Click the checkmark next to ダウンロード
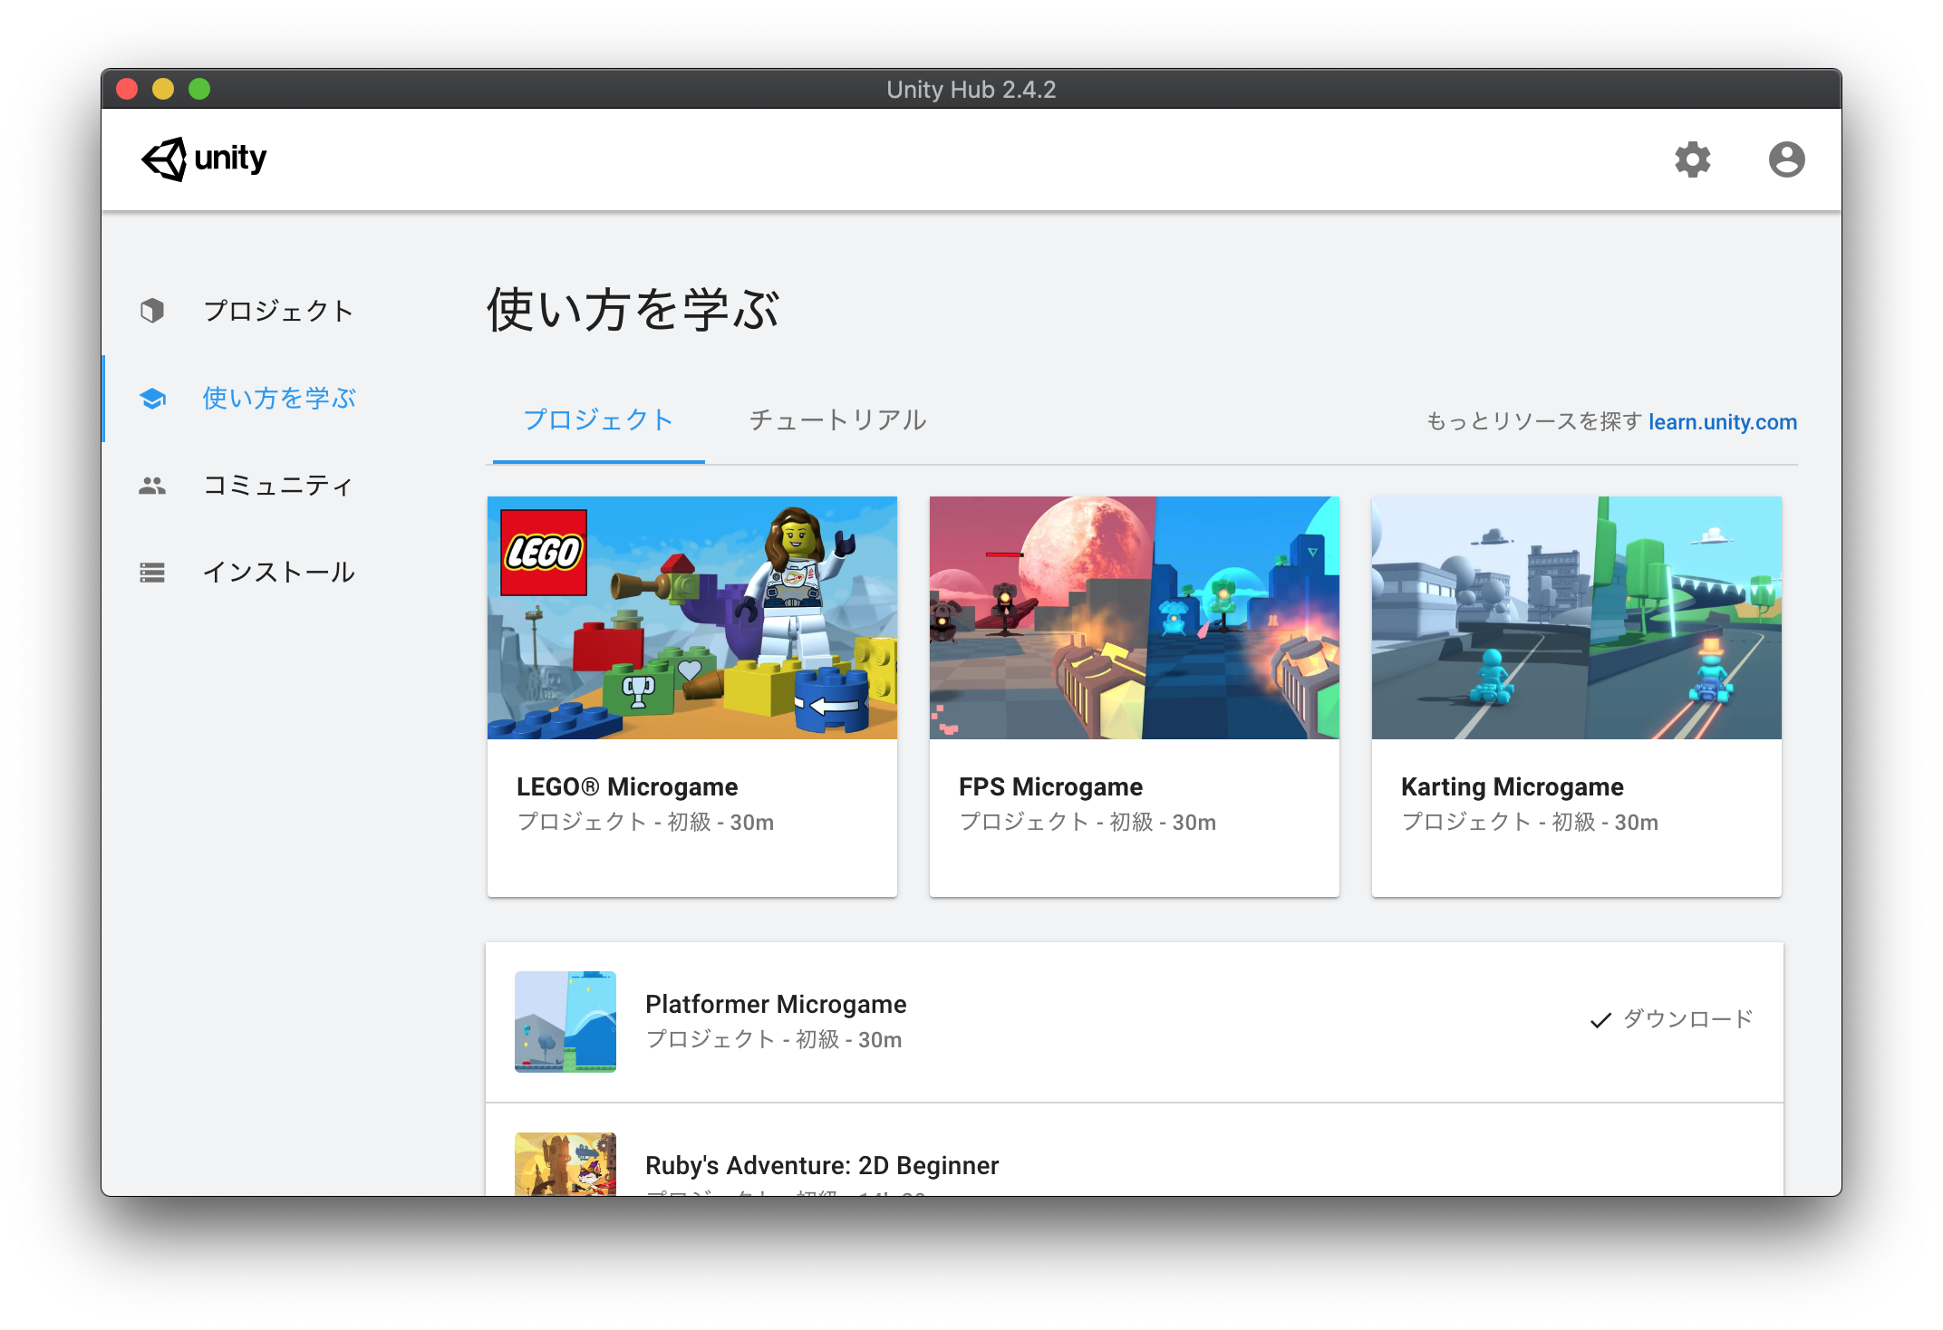The height and width of the screenshot is (1330, 1943). (x=1599, y=1018)
